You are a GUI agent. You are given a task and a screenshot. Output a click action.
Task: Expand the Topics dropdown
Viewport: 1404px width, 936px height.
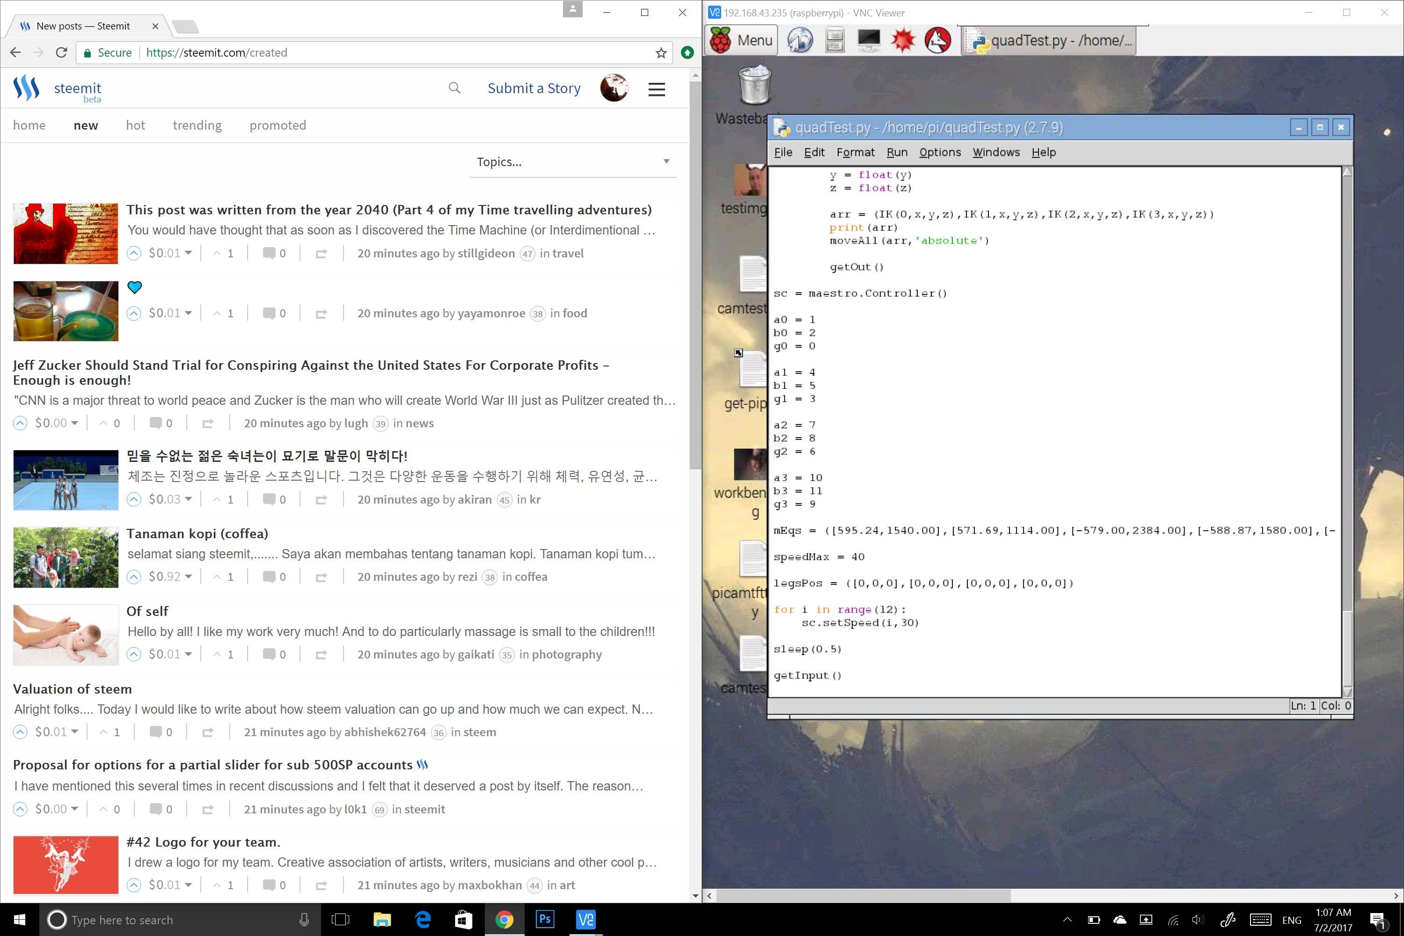pos(572,162)
